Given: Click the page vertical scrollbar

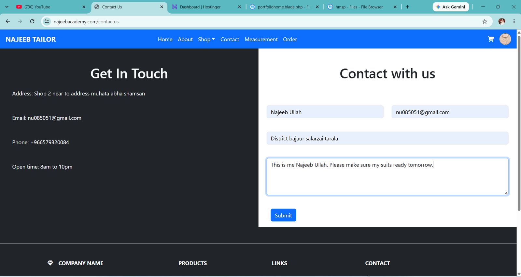Looking at the screenshot, I should (519, 123).
